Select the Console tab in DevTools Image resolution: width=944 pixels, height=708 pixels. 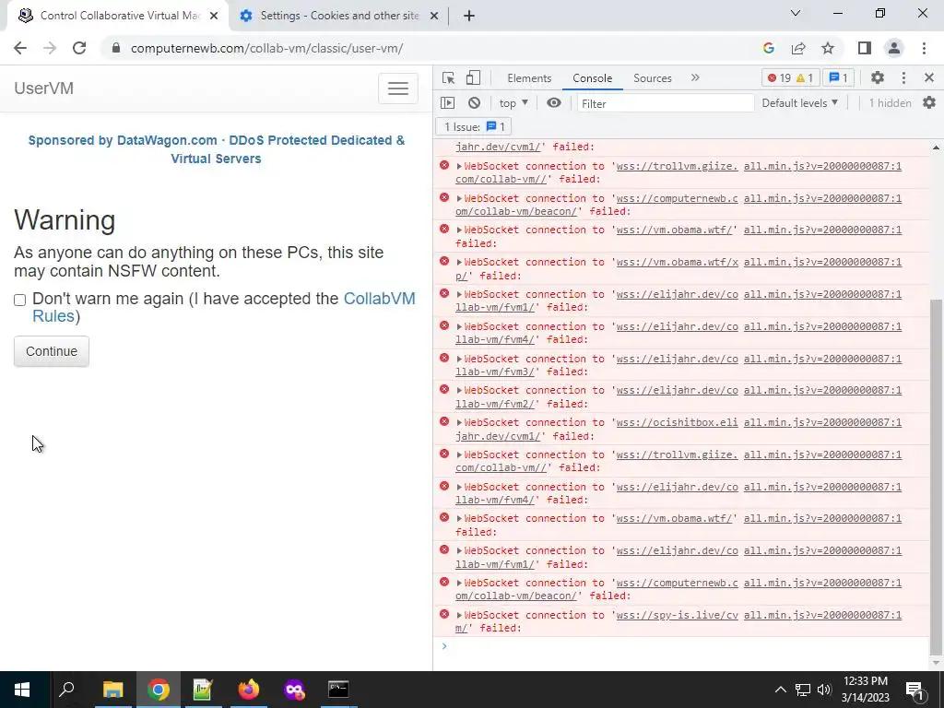[593, 78]
